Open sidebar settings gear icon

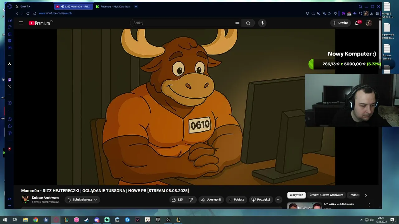[x=10, y=133]
